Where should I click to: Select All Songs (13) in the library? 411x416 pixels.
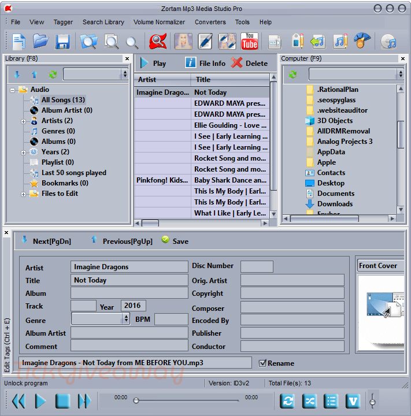pyautogui.click(x=63, y=100)
